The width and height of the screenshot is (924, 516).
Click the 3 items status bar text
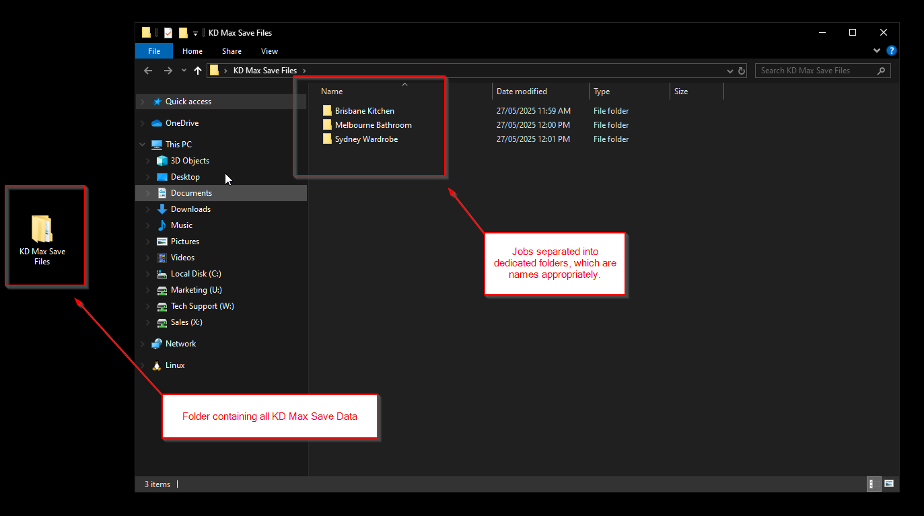[x=157, y=484]
